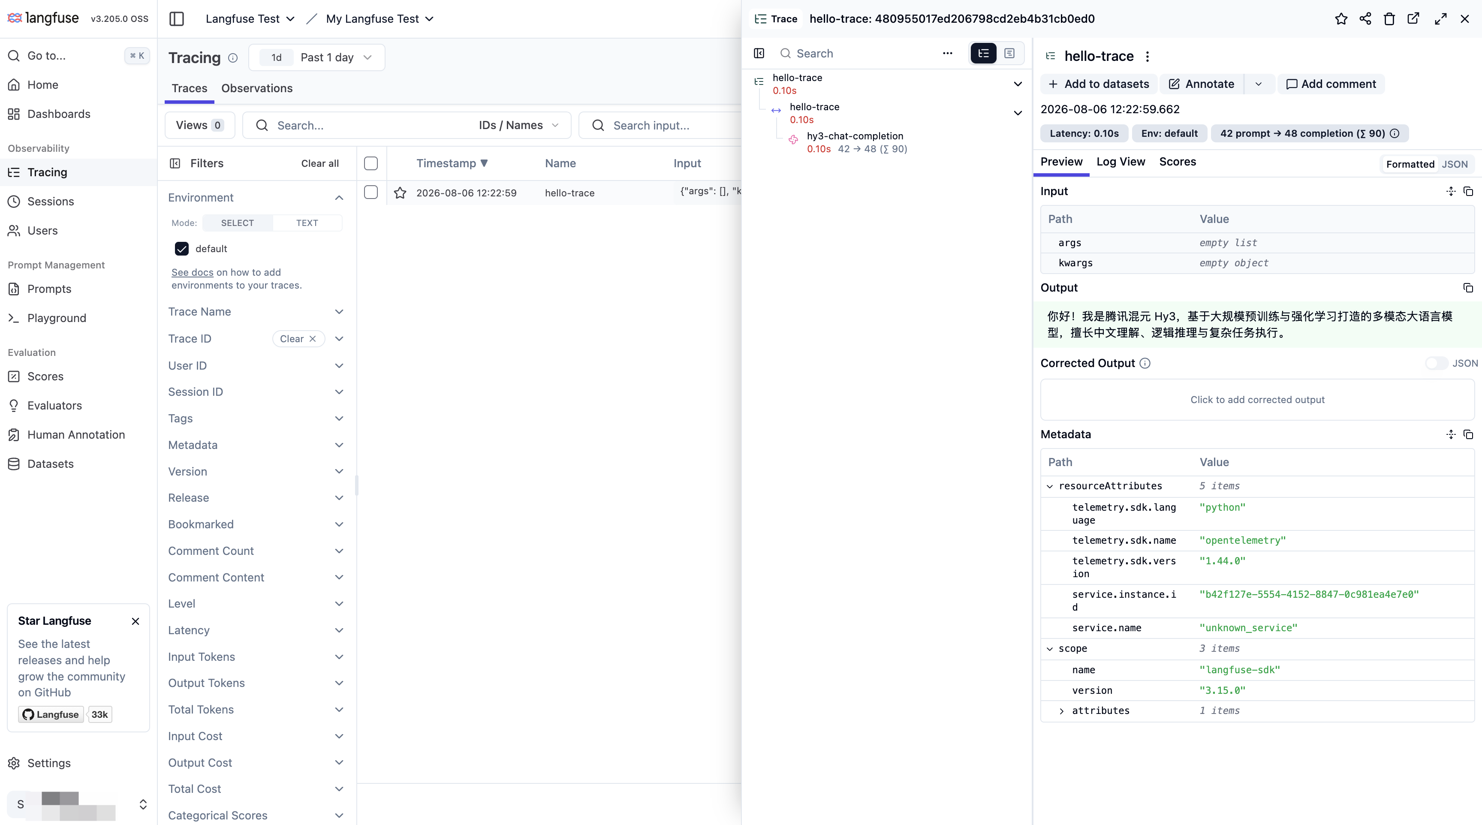Uncheck the default environment checkbox
The height and width of the screenshot is (825, 1482).
click(x=182, y=249)
